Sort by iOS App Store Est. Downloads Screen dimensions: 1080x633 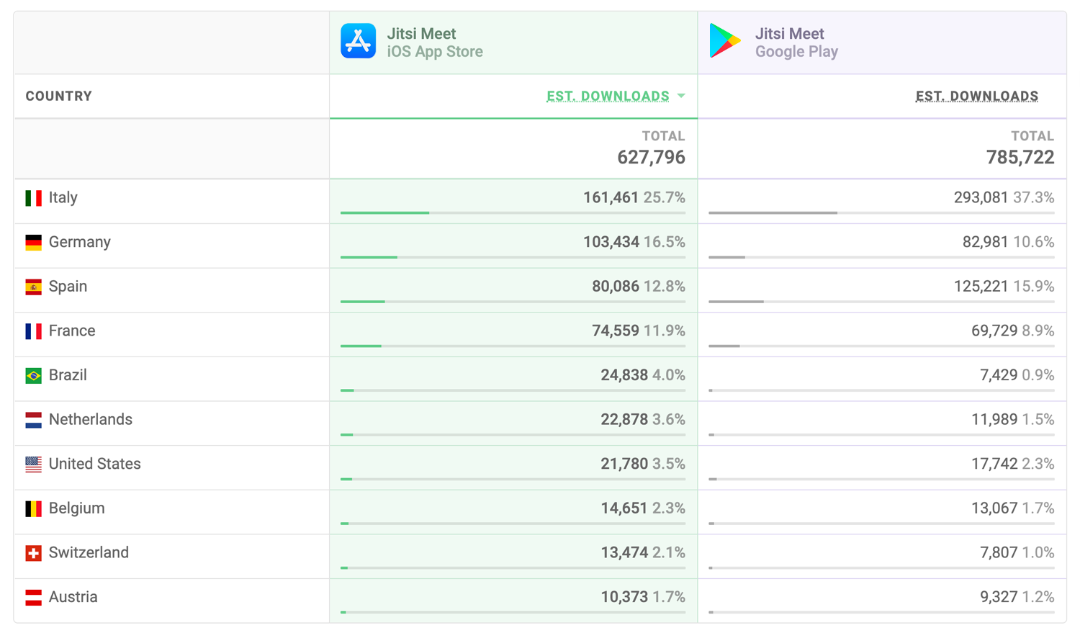click(608, 96)
